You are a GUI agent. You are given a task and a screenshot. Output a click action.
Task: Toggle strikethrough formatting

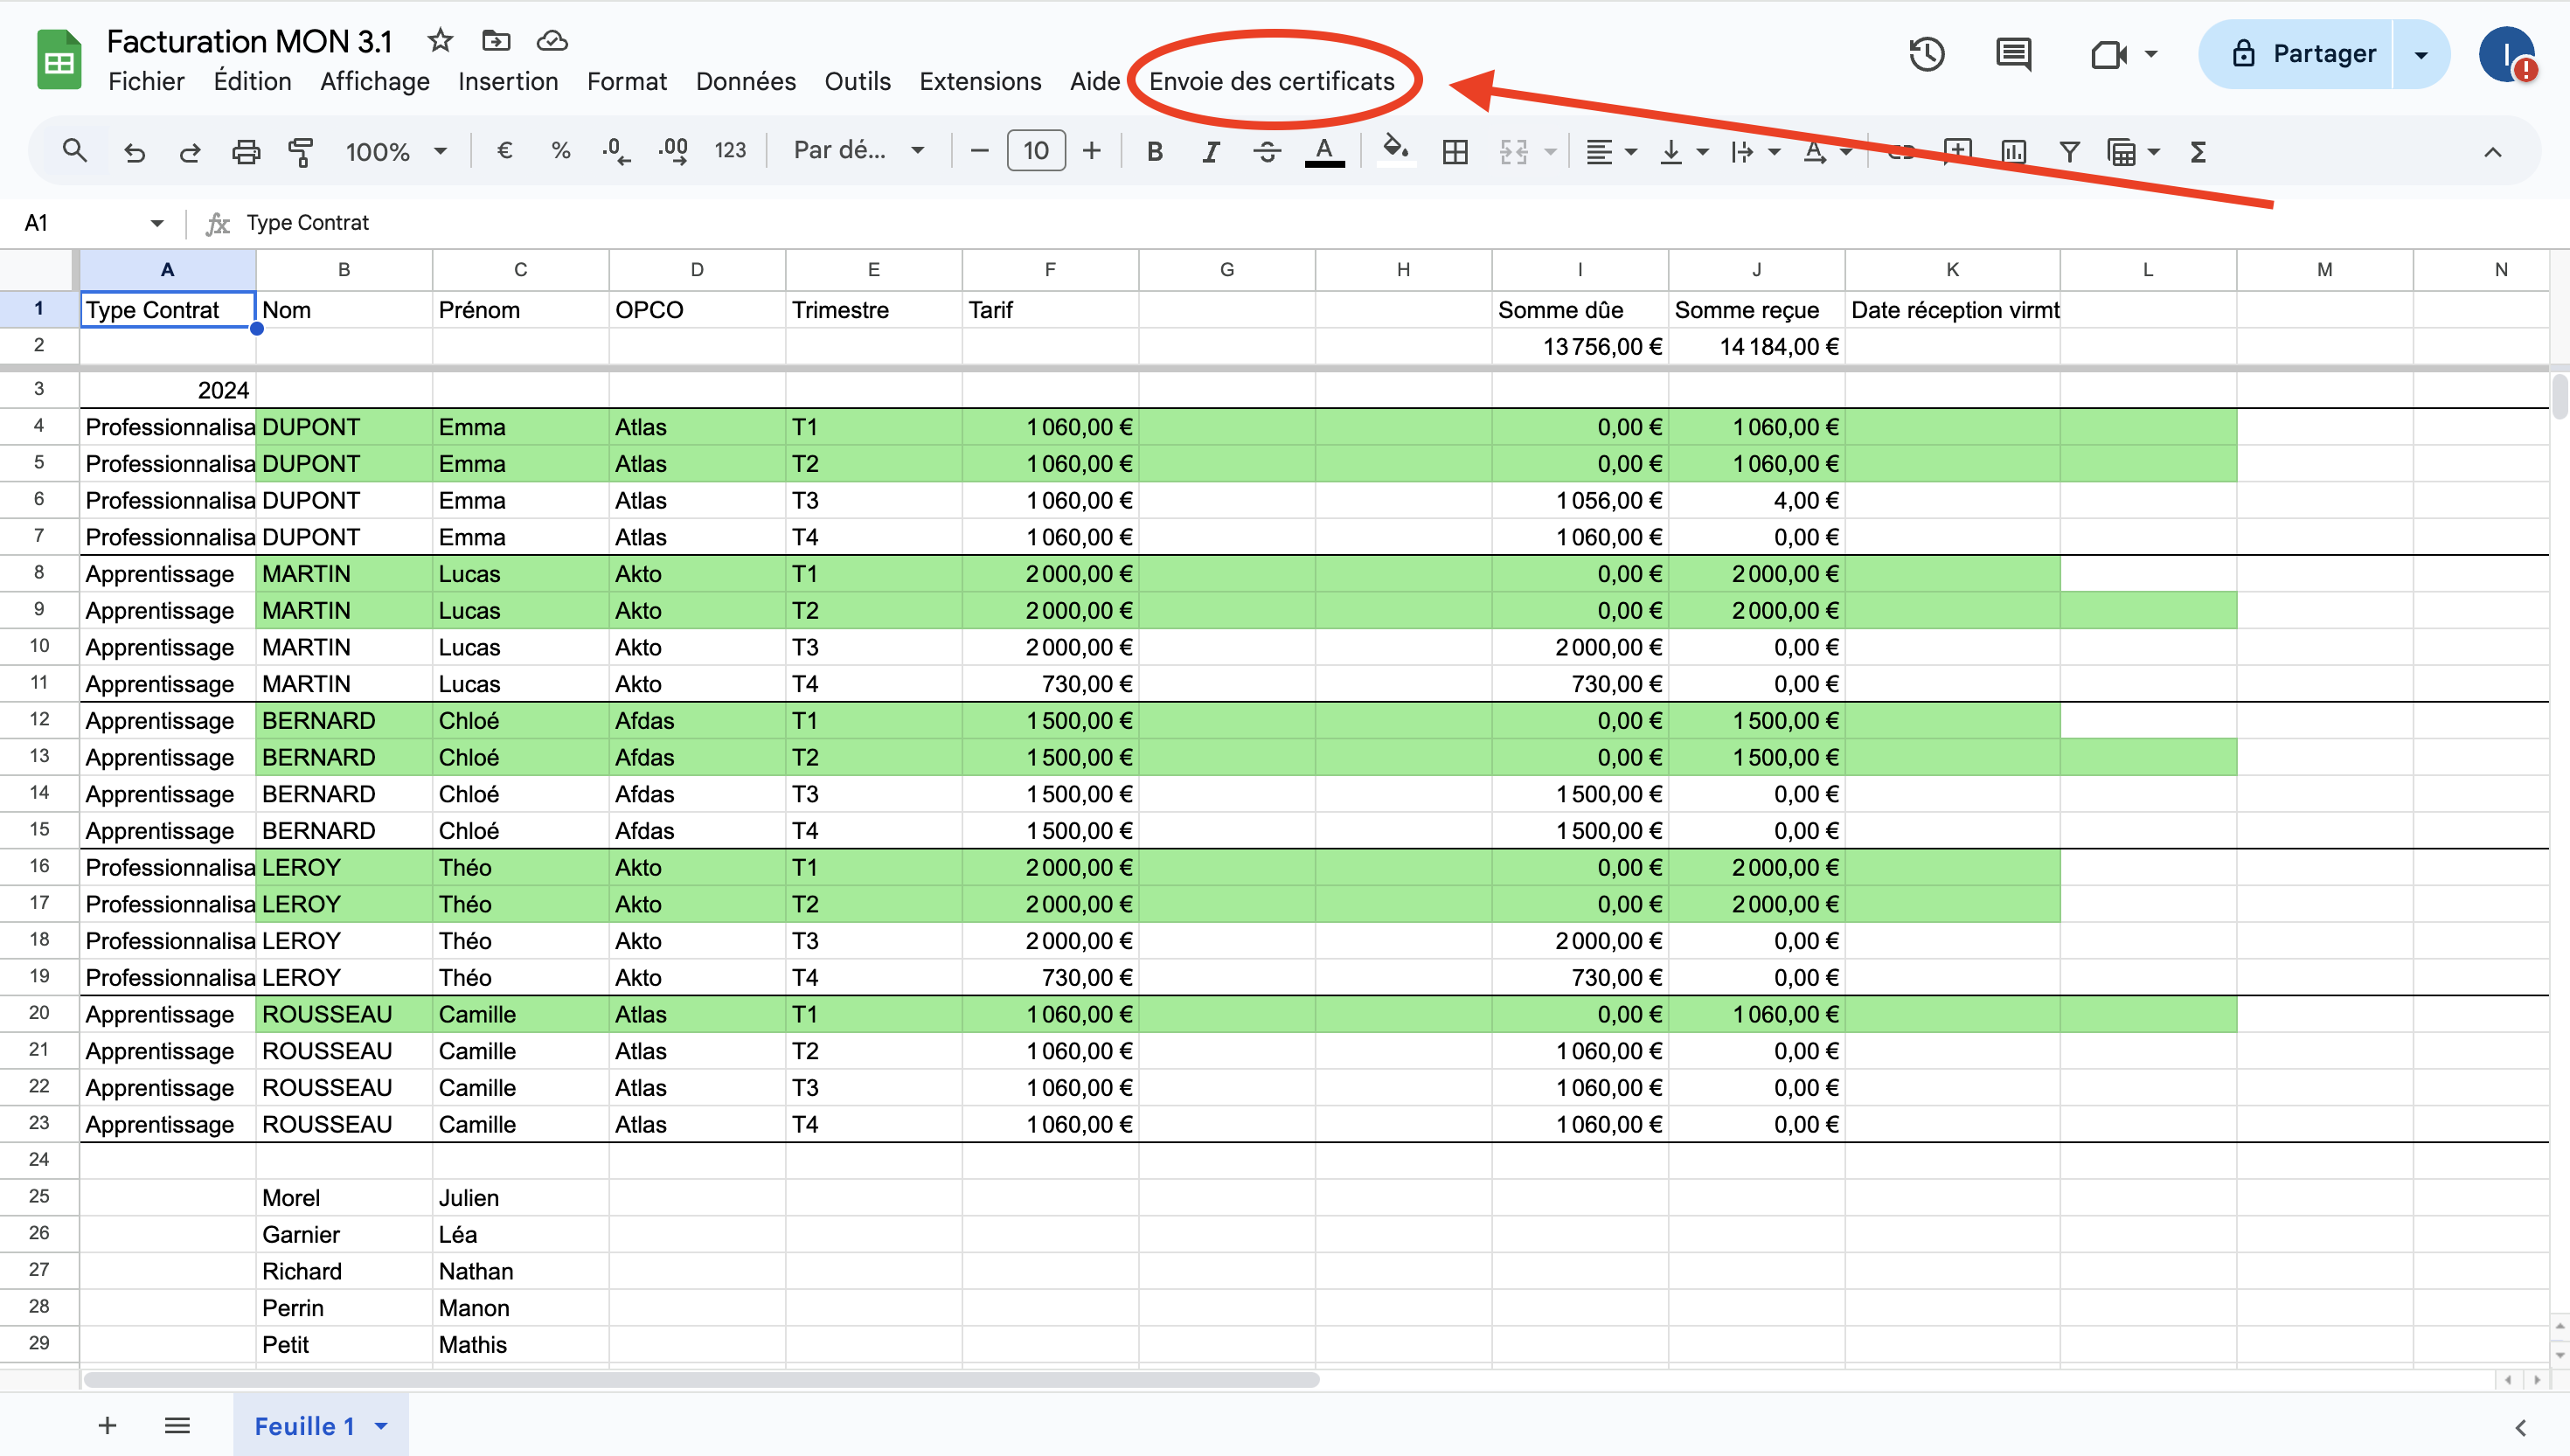pos(1266,152)
